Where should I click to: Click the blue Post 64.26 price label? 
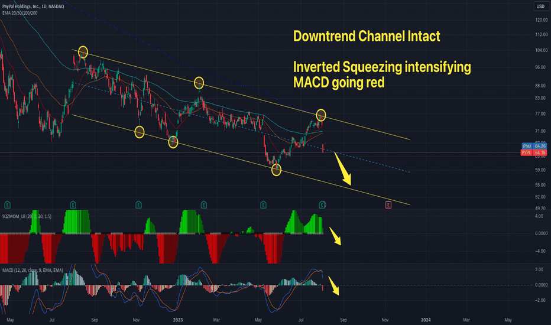(534, 146)
